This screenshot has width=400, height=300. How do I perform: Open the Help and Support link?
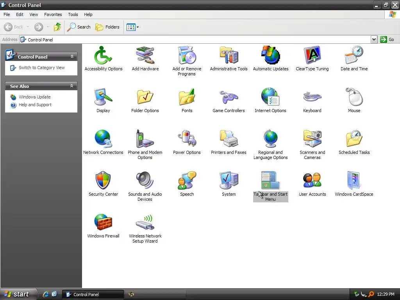point(35,105)
